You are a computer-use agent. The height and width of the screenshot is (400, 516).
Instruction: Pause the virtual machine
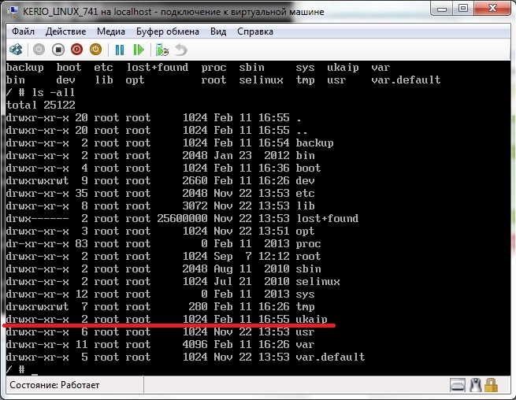[120, 49]
